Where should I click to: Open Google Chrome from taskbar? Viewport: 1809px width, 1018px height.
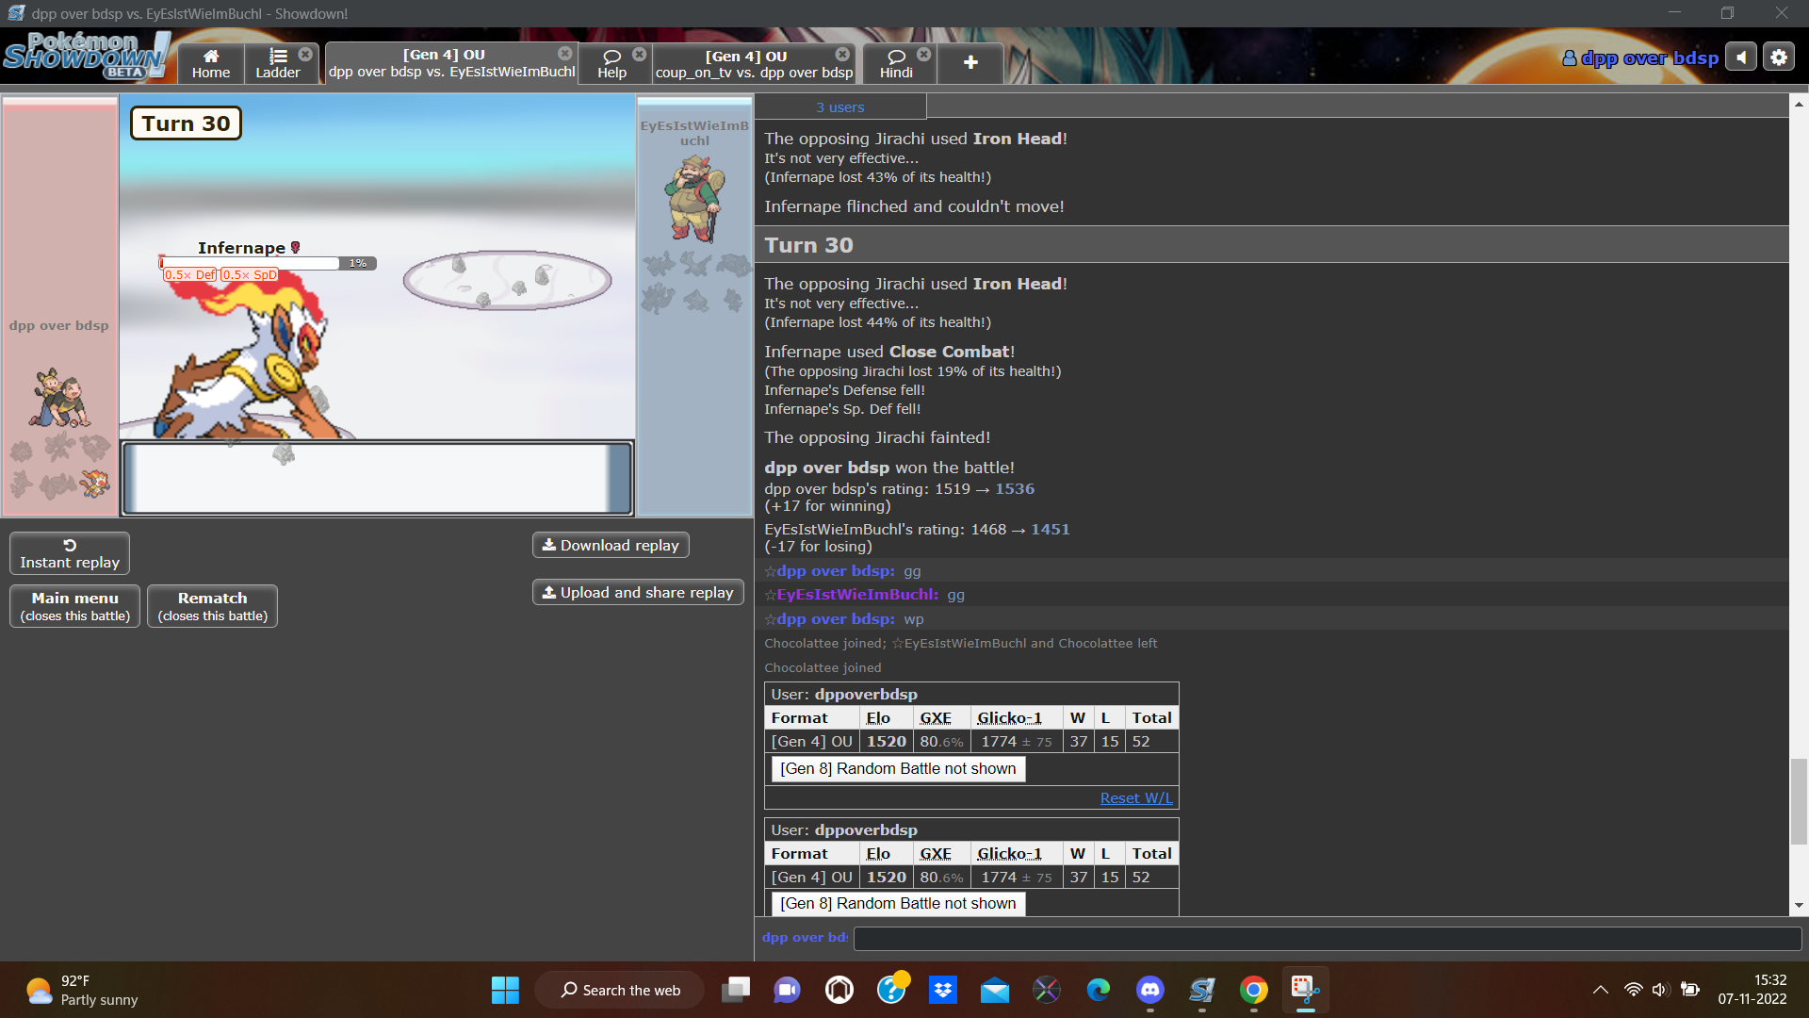[1253, 990]
